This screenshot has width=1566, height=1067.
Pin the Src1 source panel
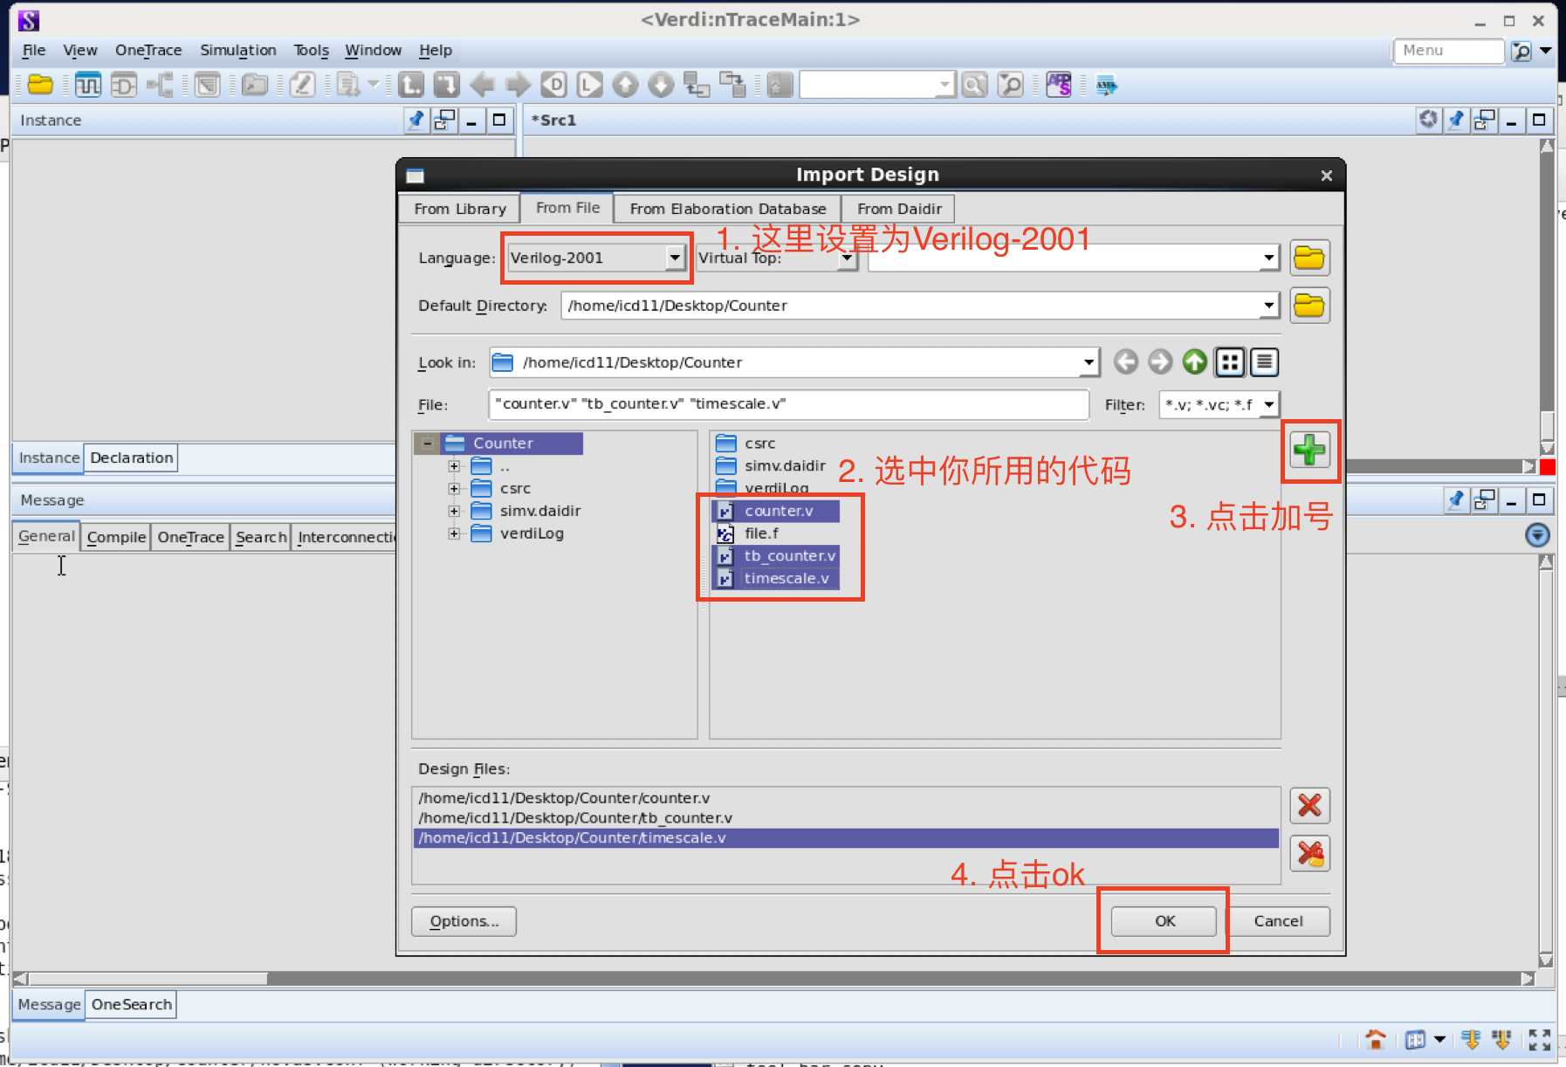pyautogui.click(x=1456, y=120)
